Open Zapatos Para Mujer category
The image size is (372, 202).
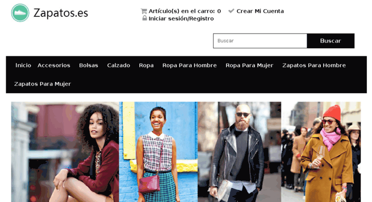tap(43, 84)
